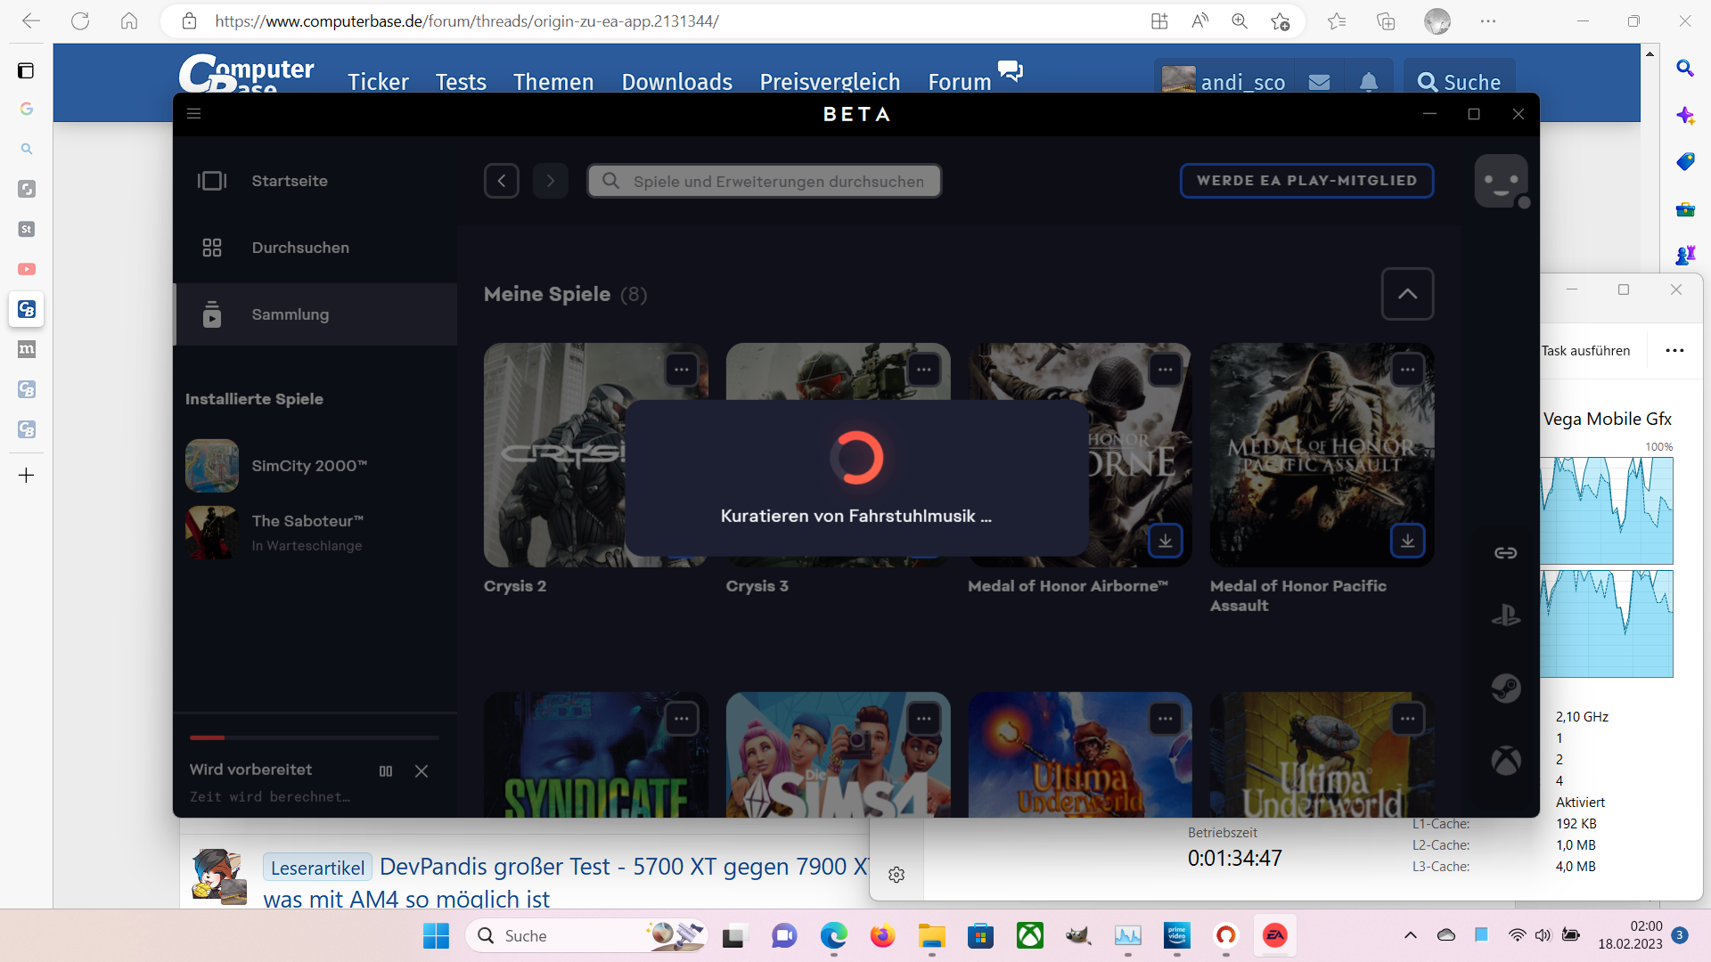This screenshot has width=1711, height=962.
Task: Click the Xbox icon in right sidebar
Action: click(1505, 761)
